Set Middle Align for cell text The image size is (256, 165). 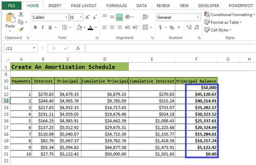coord(112,17)
